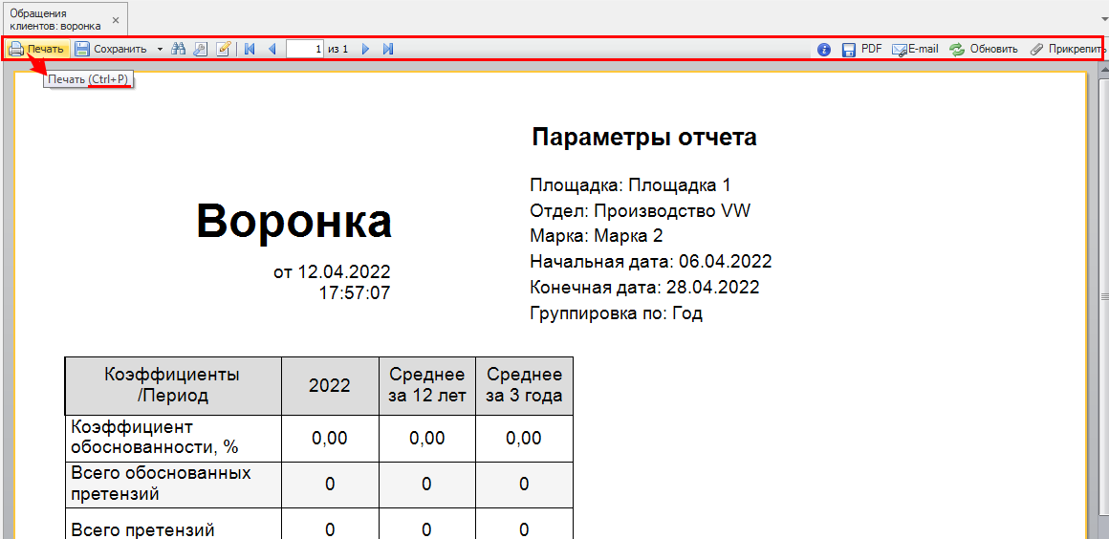Click the binoculars search icon

[x=178, y=49]
